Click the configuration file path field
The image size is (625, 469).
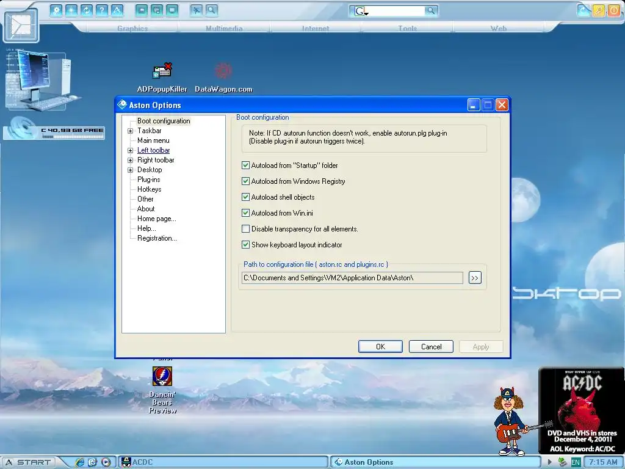(x=352, y=278)
